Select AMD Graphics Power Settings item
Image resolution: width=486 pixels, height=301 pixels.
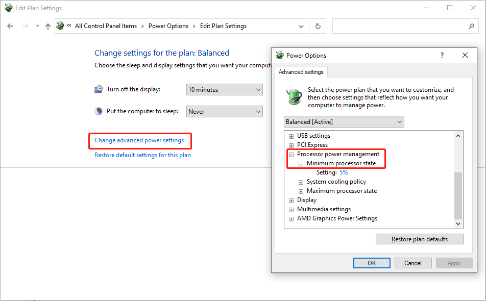point(337,218)
